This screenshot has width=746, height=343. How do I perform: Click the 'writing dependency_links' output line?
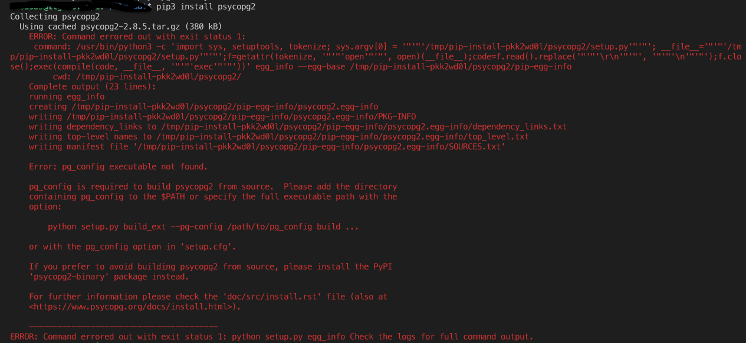click(x=298, y=126)
